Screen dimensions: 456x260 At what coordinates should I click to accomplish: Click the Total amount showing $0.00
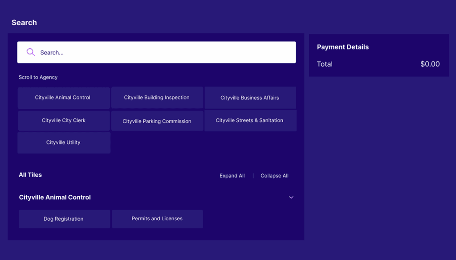[x=430, y=64]
